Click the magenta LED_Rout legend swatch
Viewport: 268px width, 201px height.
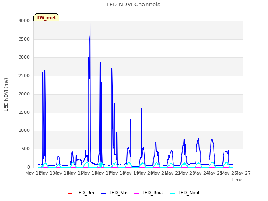pos(136,193)
